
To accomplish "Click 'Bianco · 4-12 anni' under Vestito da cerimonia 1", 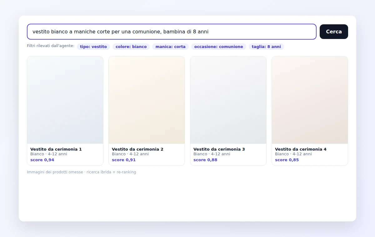I will click(x=49, y=154).
